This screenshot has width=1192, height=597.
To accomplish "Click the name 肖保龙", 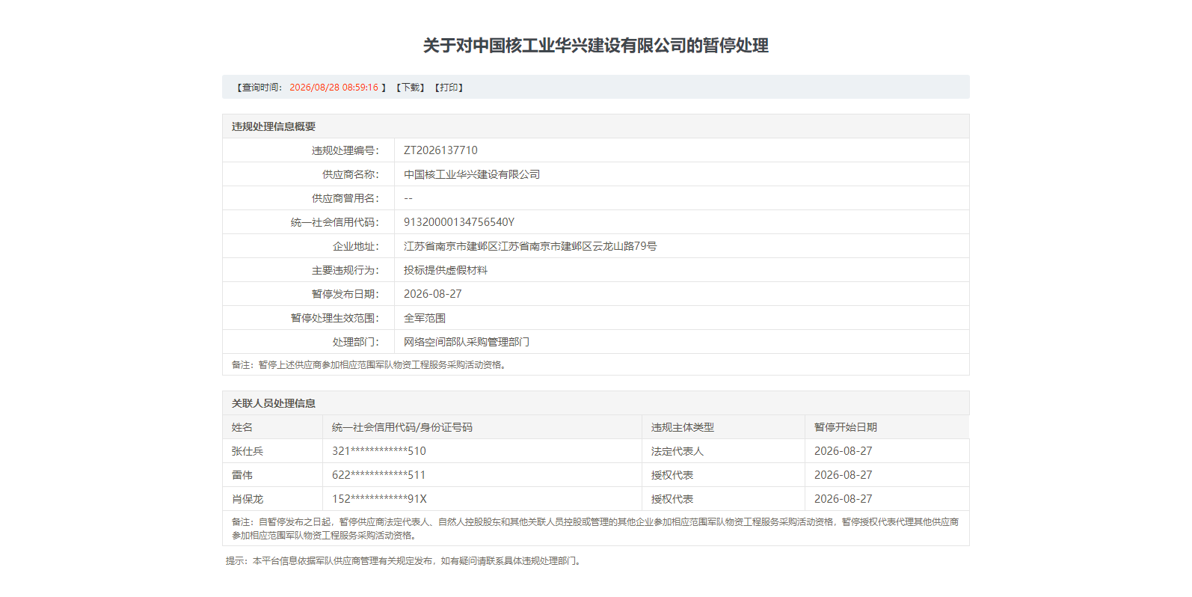I will click(x=248, y=499).
